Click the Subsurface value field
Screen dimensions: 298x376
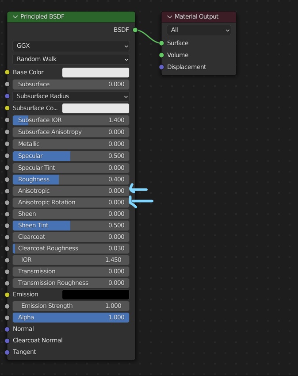pos(71,84)
